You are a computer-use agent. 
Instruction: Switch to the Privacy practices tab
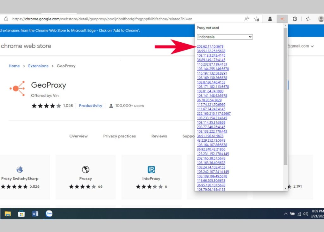(x=119, y=136)
